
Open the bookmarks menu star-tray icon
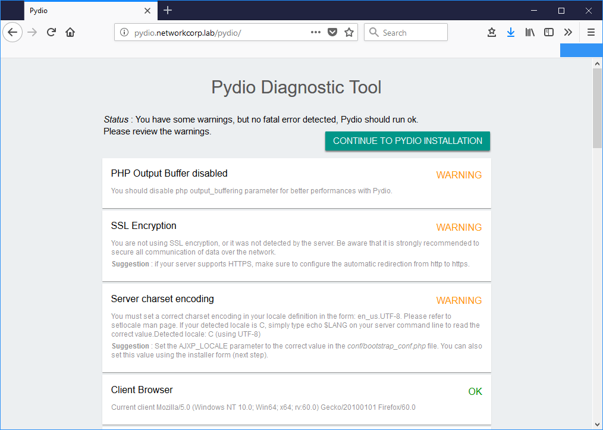(491, 32)
